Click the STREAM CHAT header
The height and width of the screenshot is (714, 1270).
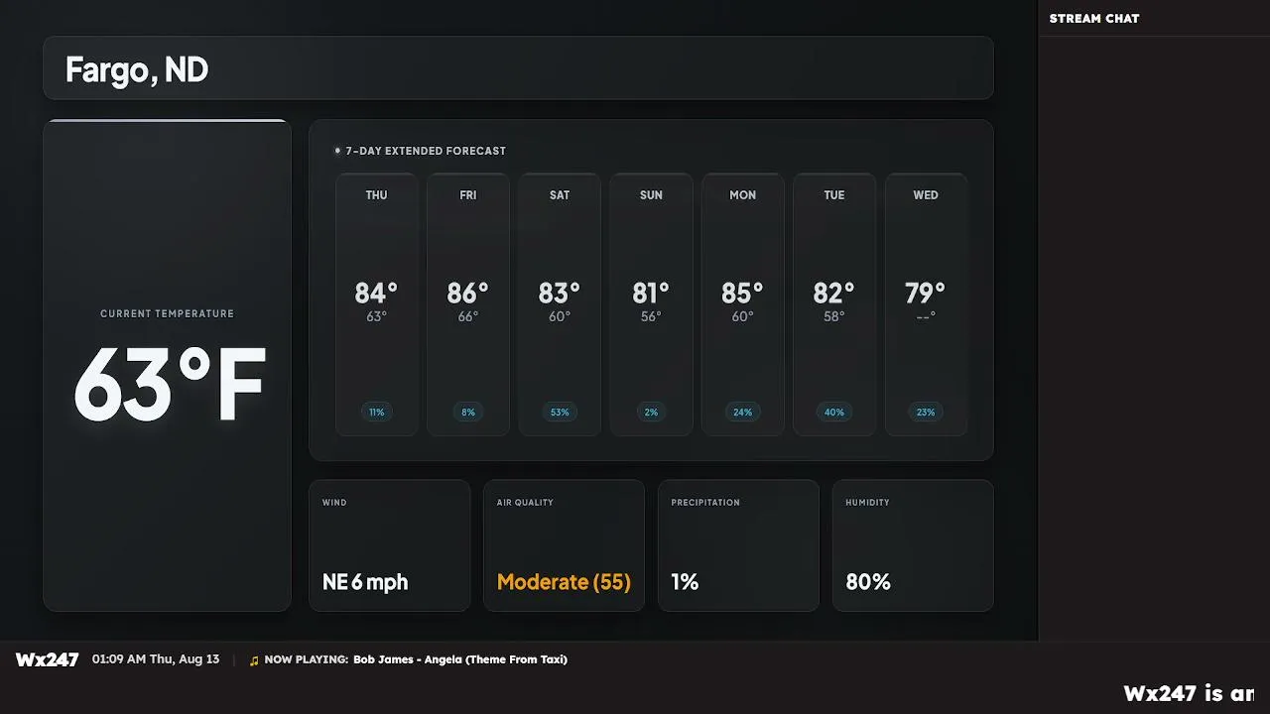coord(1094,19)
